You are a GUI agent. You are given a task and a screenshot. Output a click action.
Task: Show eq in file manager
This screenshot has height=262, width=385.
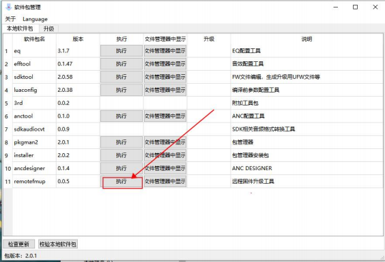[x=165, y=51]
